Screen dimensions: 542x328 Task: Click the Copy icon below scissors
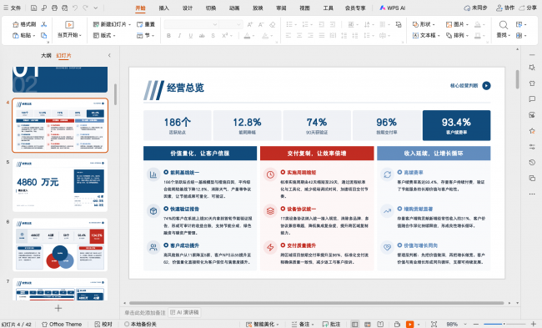tap(44, 35)
